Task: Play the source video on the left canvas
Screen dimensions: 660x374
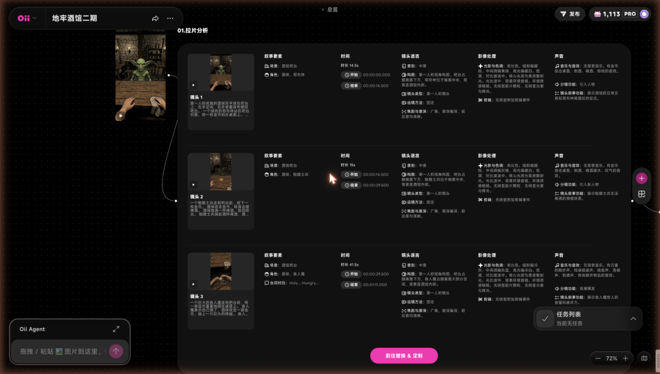Action: pos(121,116)
